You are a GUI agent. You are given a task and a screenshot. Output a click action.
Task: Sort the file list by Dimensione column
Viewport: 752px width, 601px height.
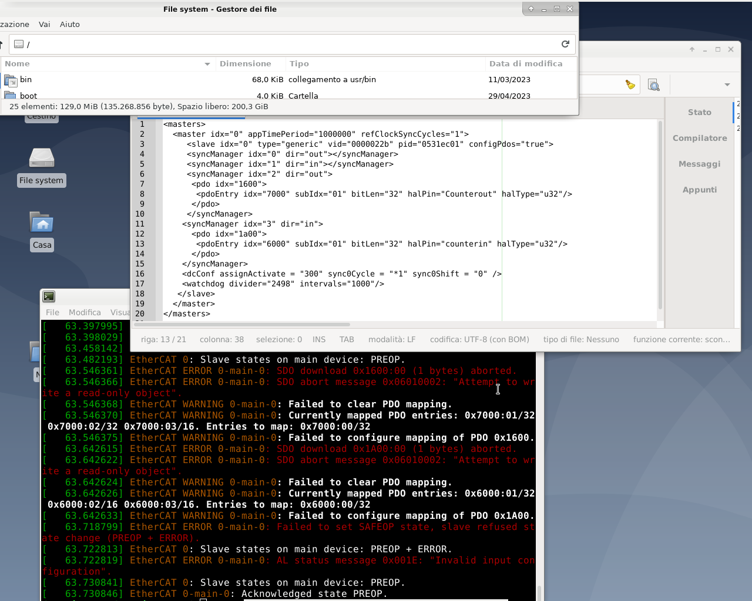point(246,64)
